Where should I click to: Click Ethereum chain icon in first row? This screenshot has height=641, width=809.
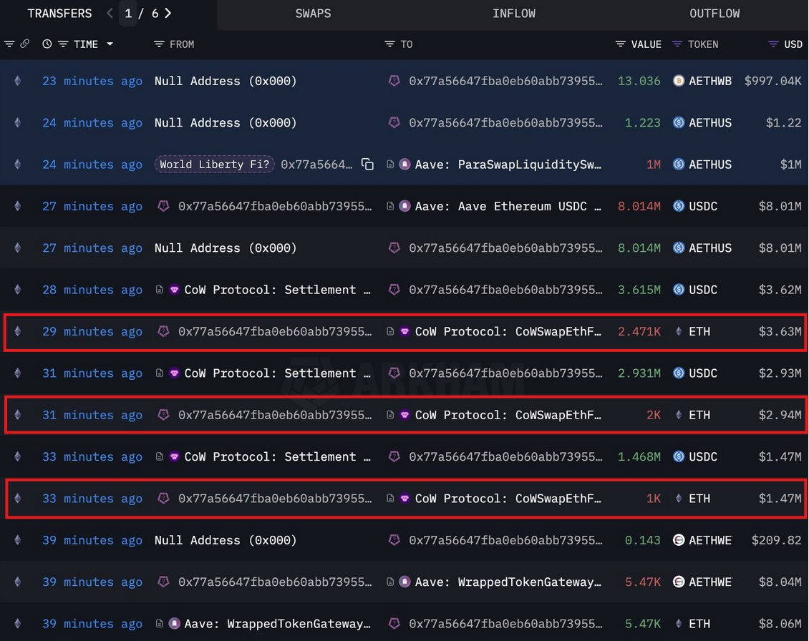tap(18, 81)
